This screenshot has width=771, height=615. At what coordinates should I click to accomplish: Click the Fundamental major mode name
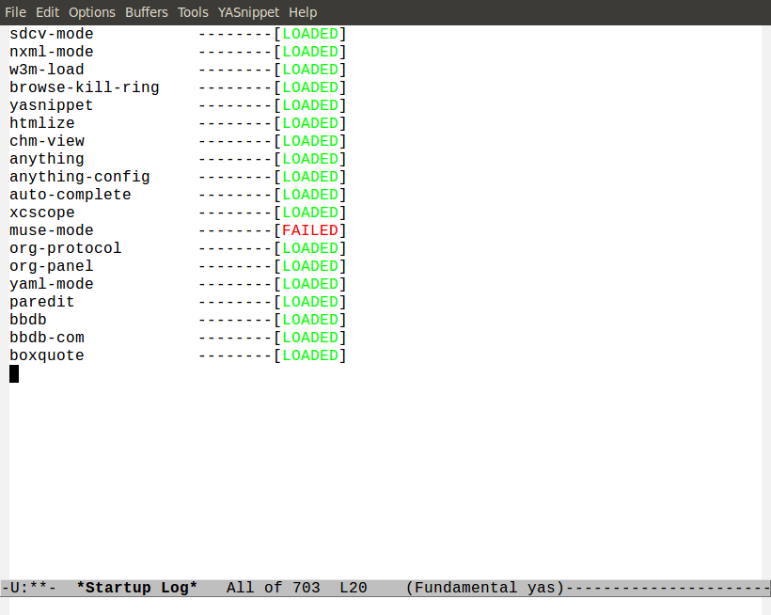click(x=465, y=588)
